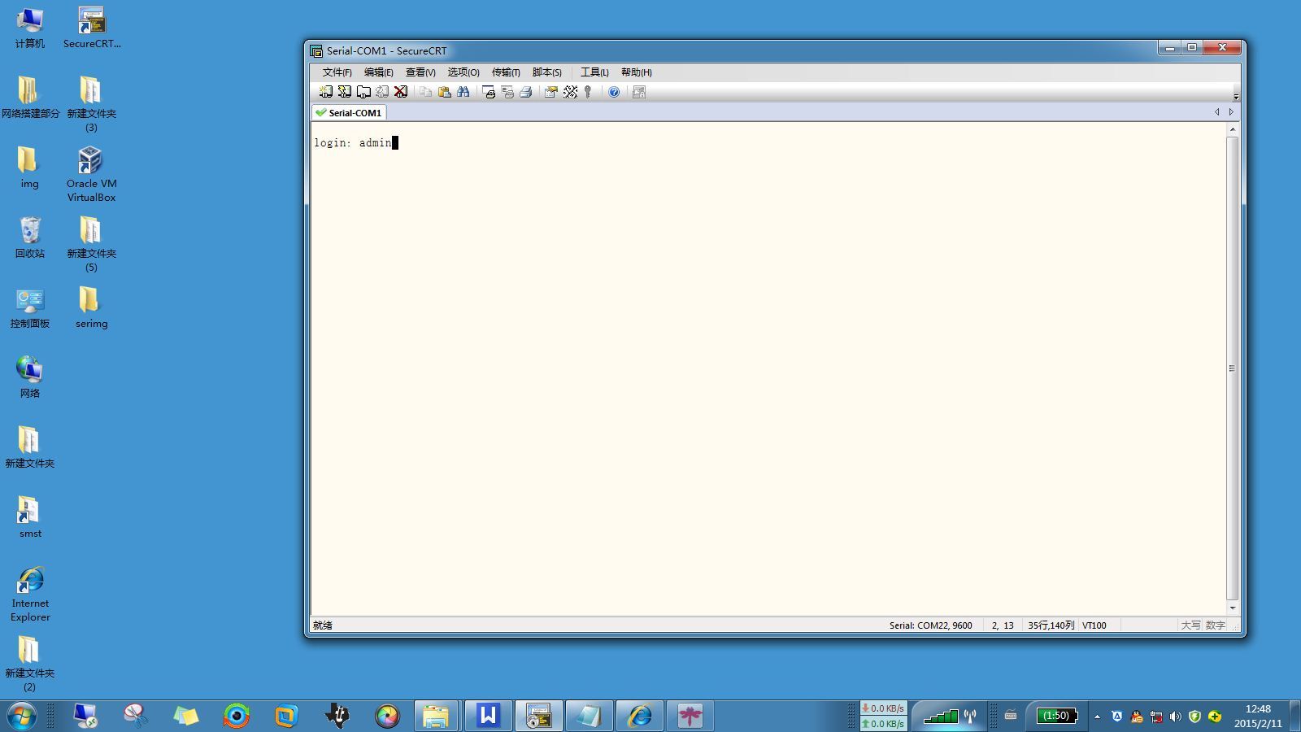Screen dimensions: 1301x732
Task: Click the SecureCRT window icon in title bar
Action: (316, 51)
